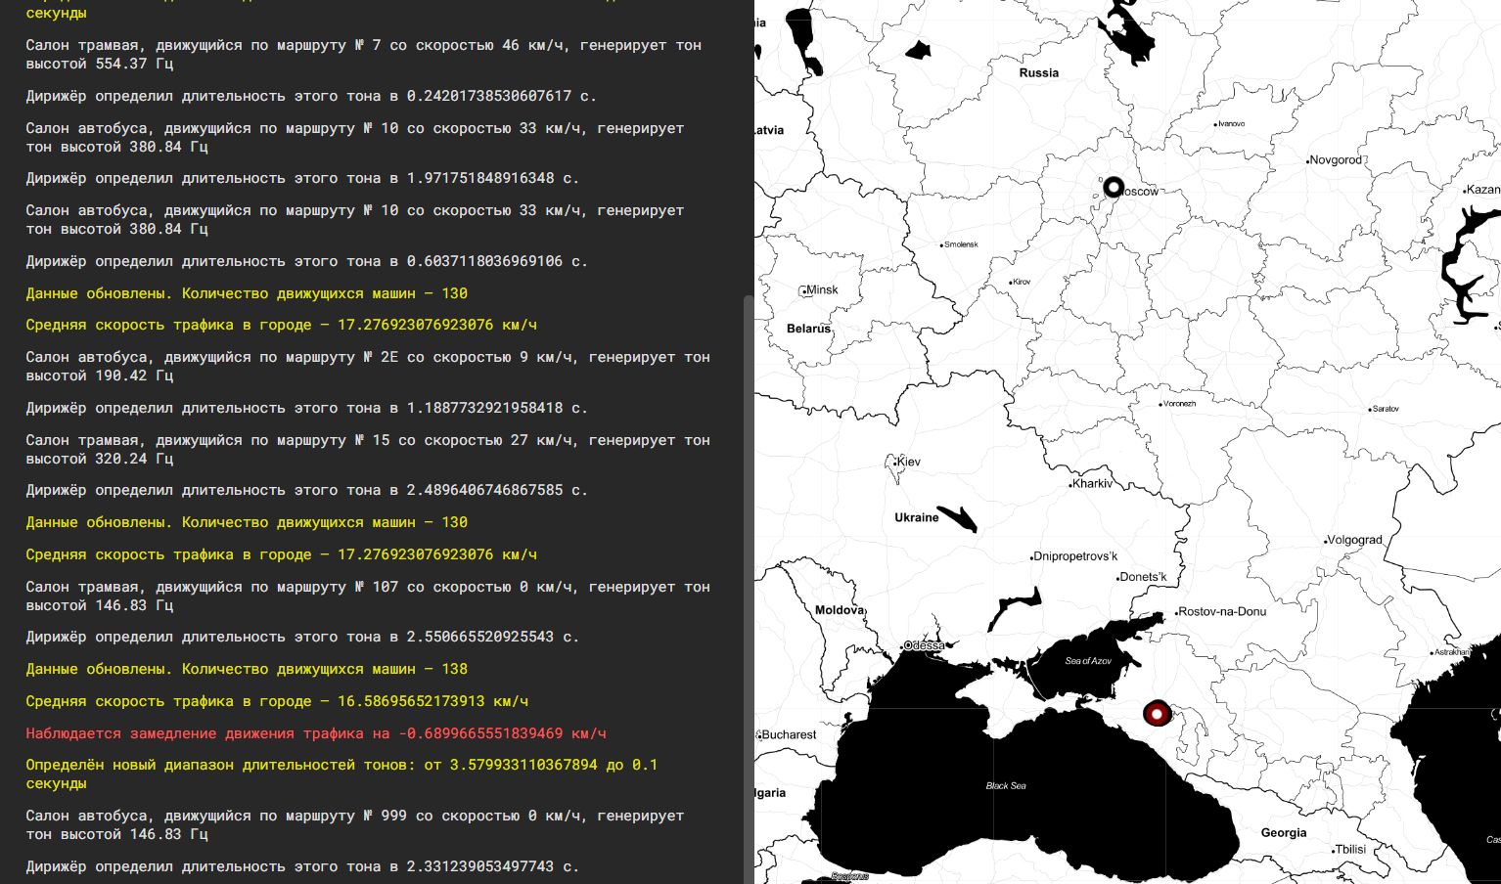The image size is (1501, 884).
Task: Click the Russia country label
Action: coord(1038,73)
